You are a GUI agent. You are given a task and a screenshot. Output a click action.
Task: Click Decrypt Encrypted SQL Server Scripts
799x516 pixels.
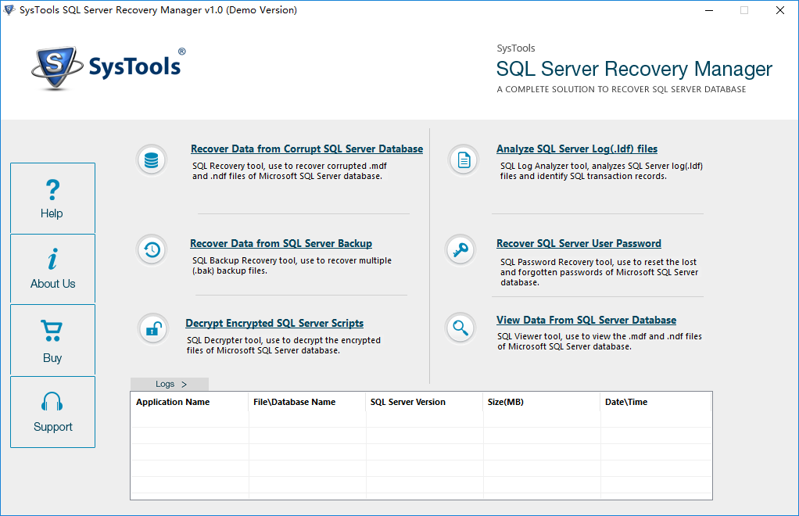pos(274,323)
